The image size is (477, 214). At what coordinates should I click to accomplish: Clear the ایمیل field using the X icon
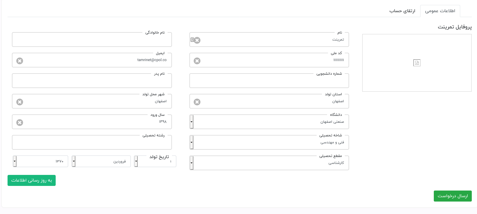tap(20, 61)
